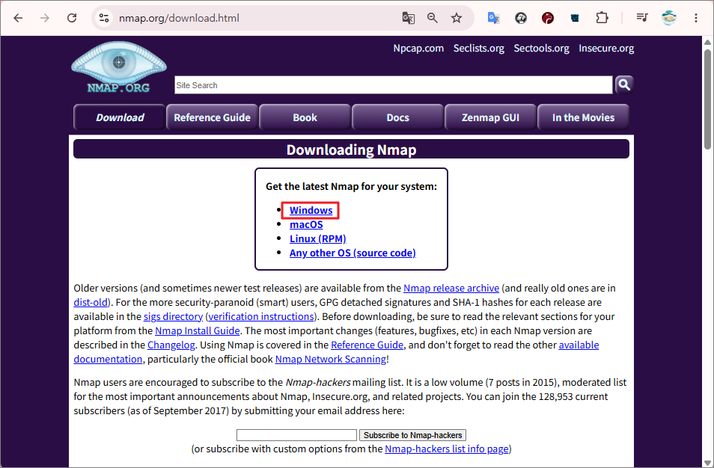
Task: Click the Nmap.org eye logo
Action: pos(119,67)
